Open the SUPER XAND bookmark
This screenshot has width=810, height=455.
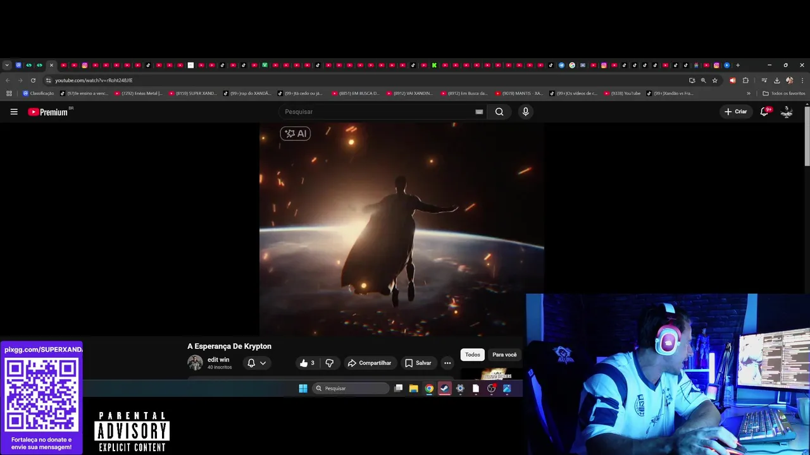tap(193, 94)
